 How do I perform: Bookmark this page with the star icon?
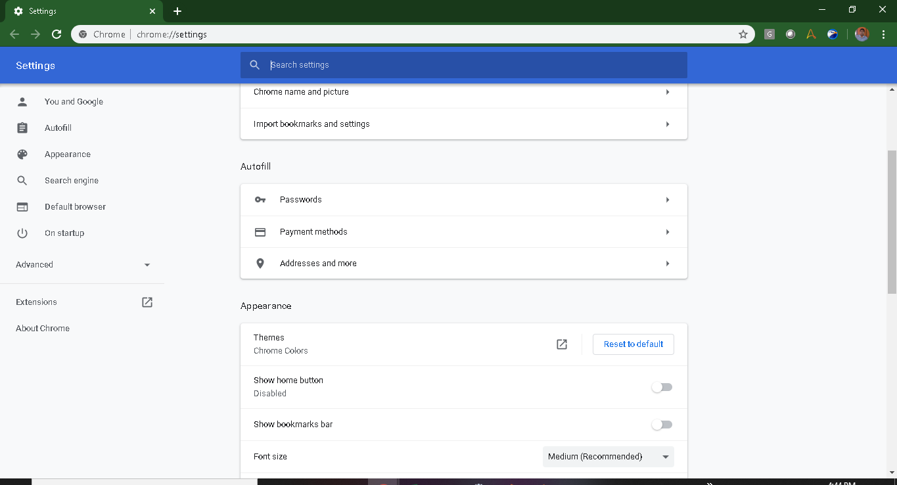coord(743,34)
